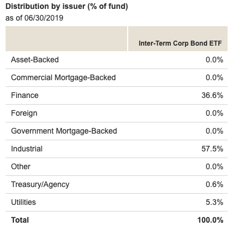Click the Distribution by issuer heading
Viewport: 232px width, 226px height.
click(67, 7)
